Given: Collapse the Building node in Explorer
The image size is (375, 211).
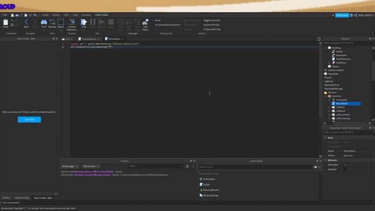Looking at the screenshot, I should coord(325,48).
